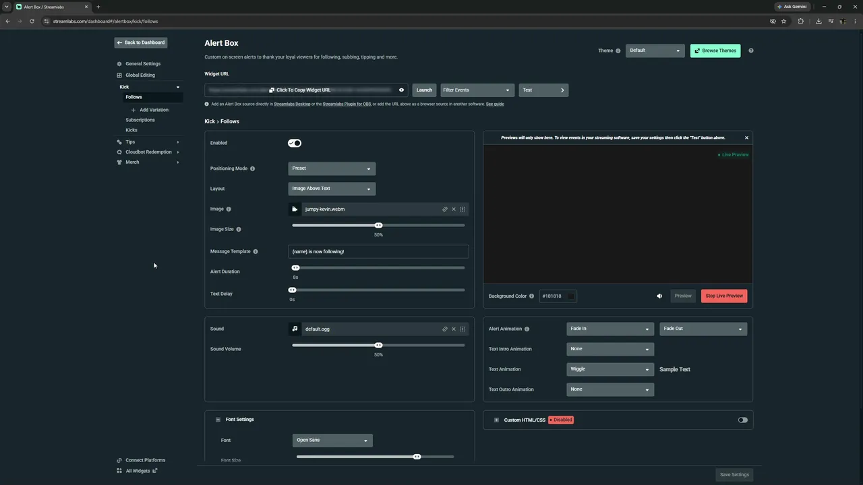Open the Wiggle Text Animation dropdown
Viewport: 863px width, 485px height.
pos(610,369)
